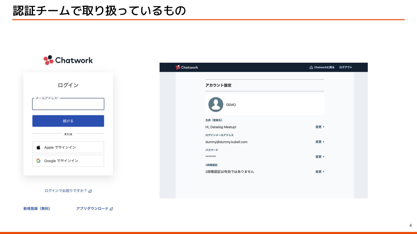Image resolution: width=417 pixels, height=234 pixels.
Task: Click the home icon beside Chatworkに戻る
Action: point(311,67)
